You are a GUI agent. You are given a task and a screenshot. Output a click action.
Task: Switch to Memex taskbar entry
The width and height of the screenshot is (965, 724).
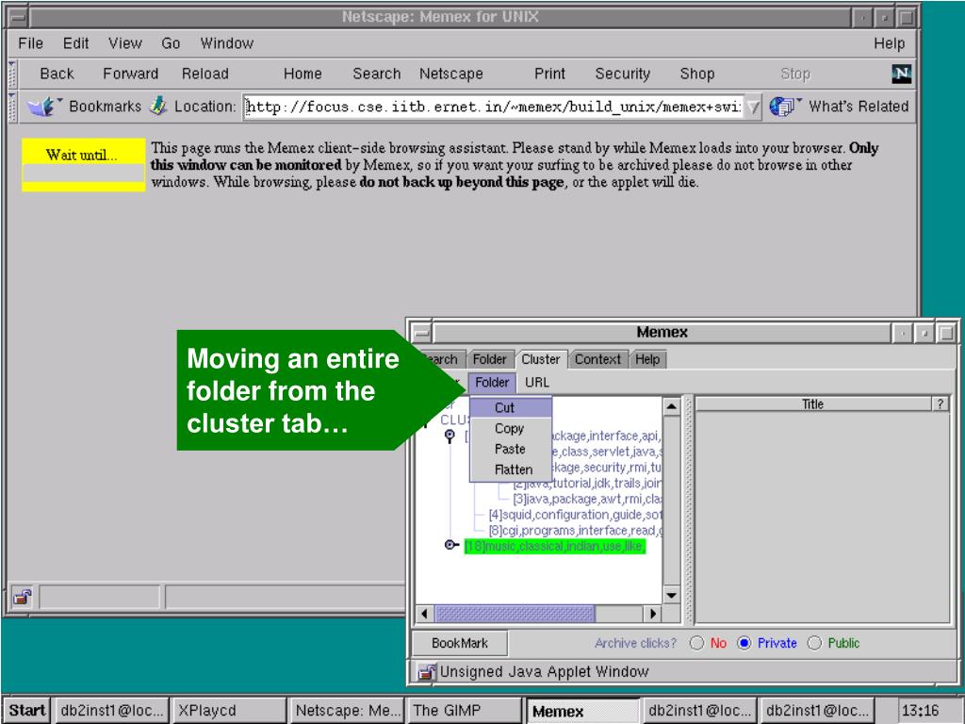click(581, 711)
